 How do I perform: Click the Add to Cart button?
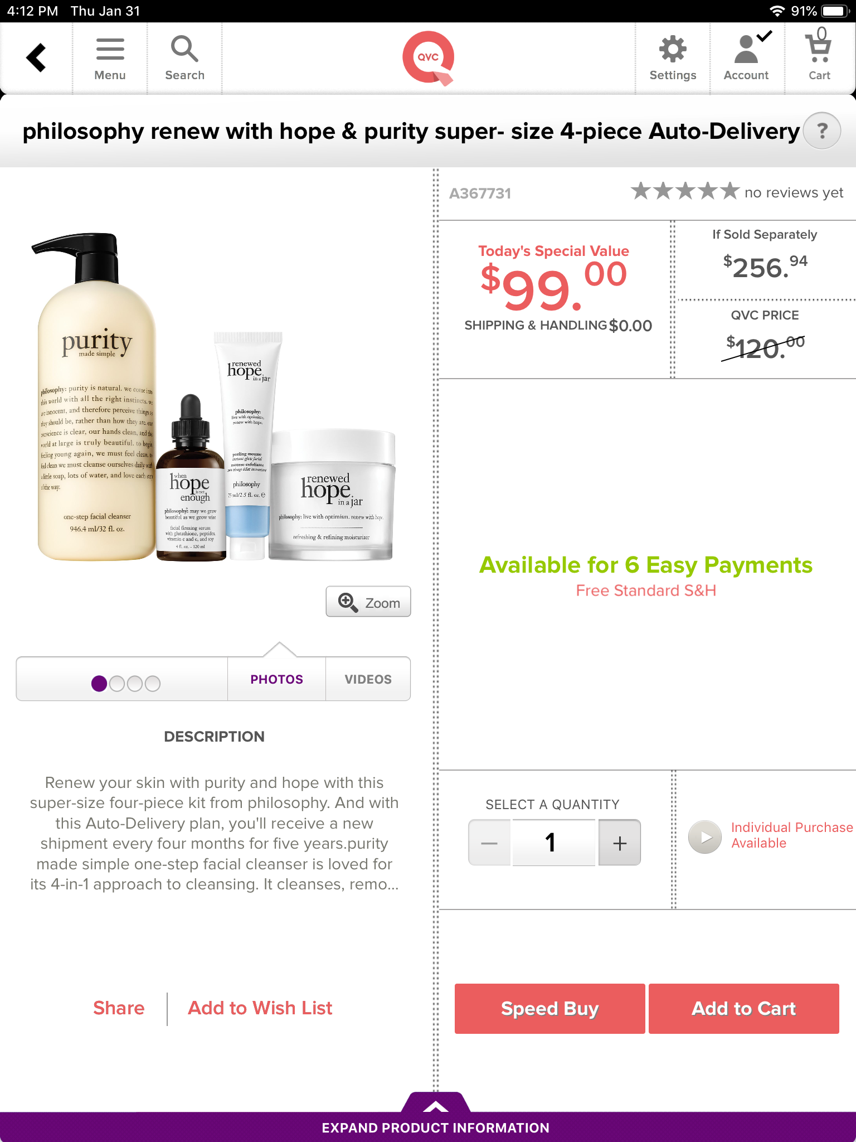tap(744, 1009)
